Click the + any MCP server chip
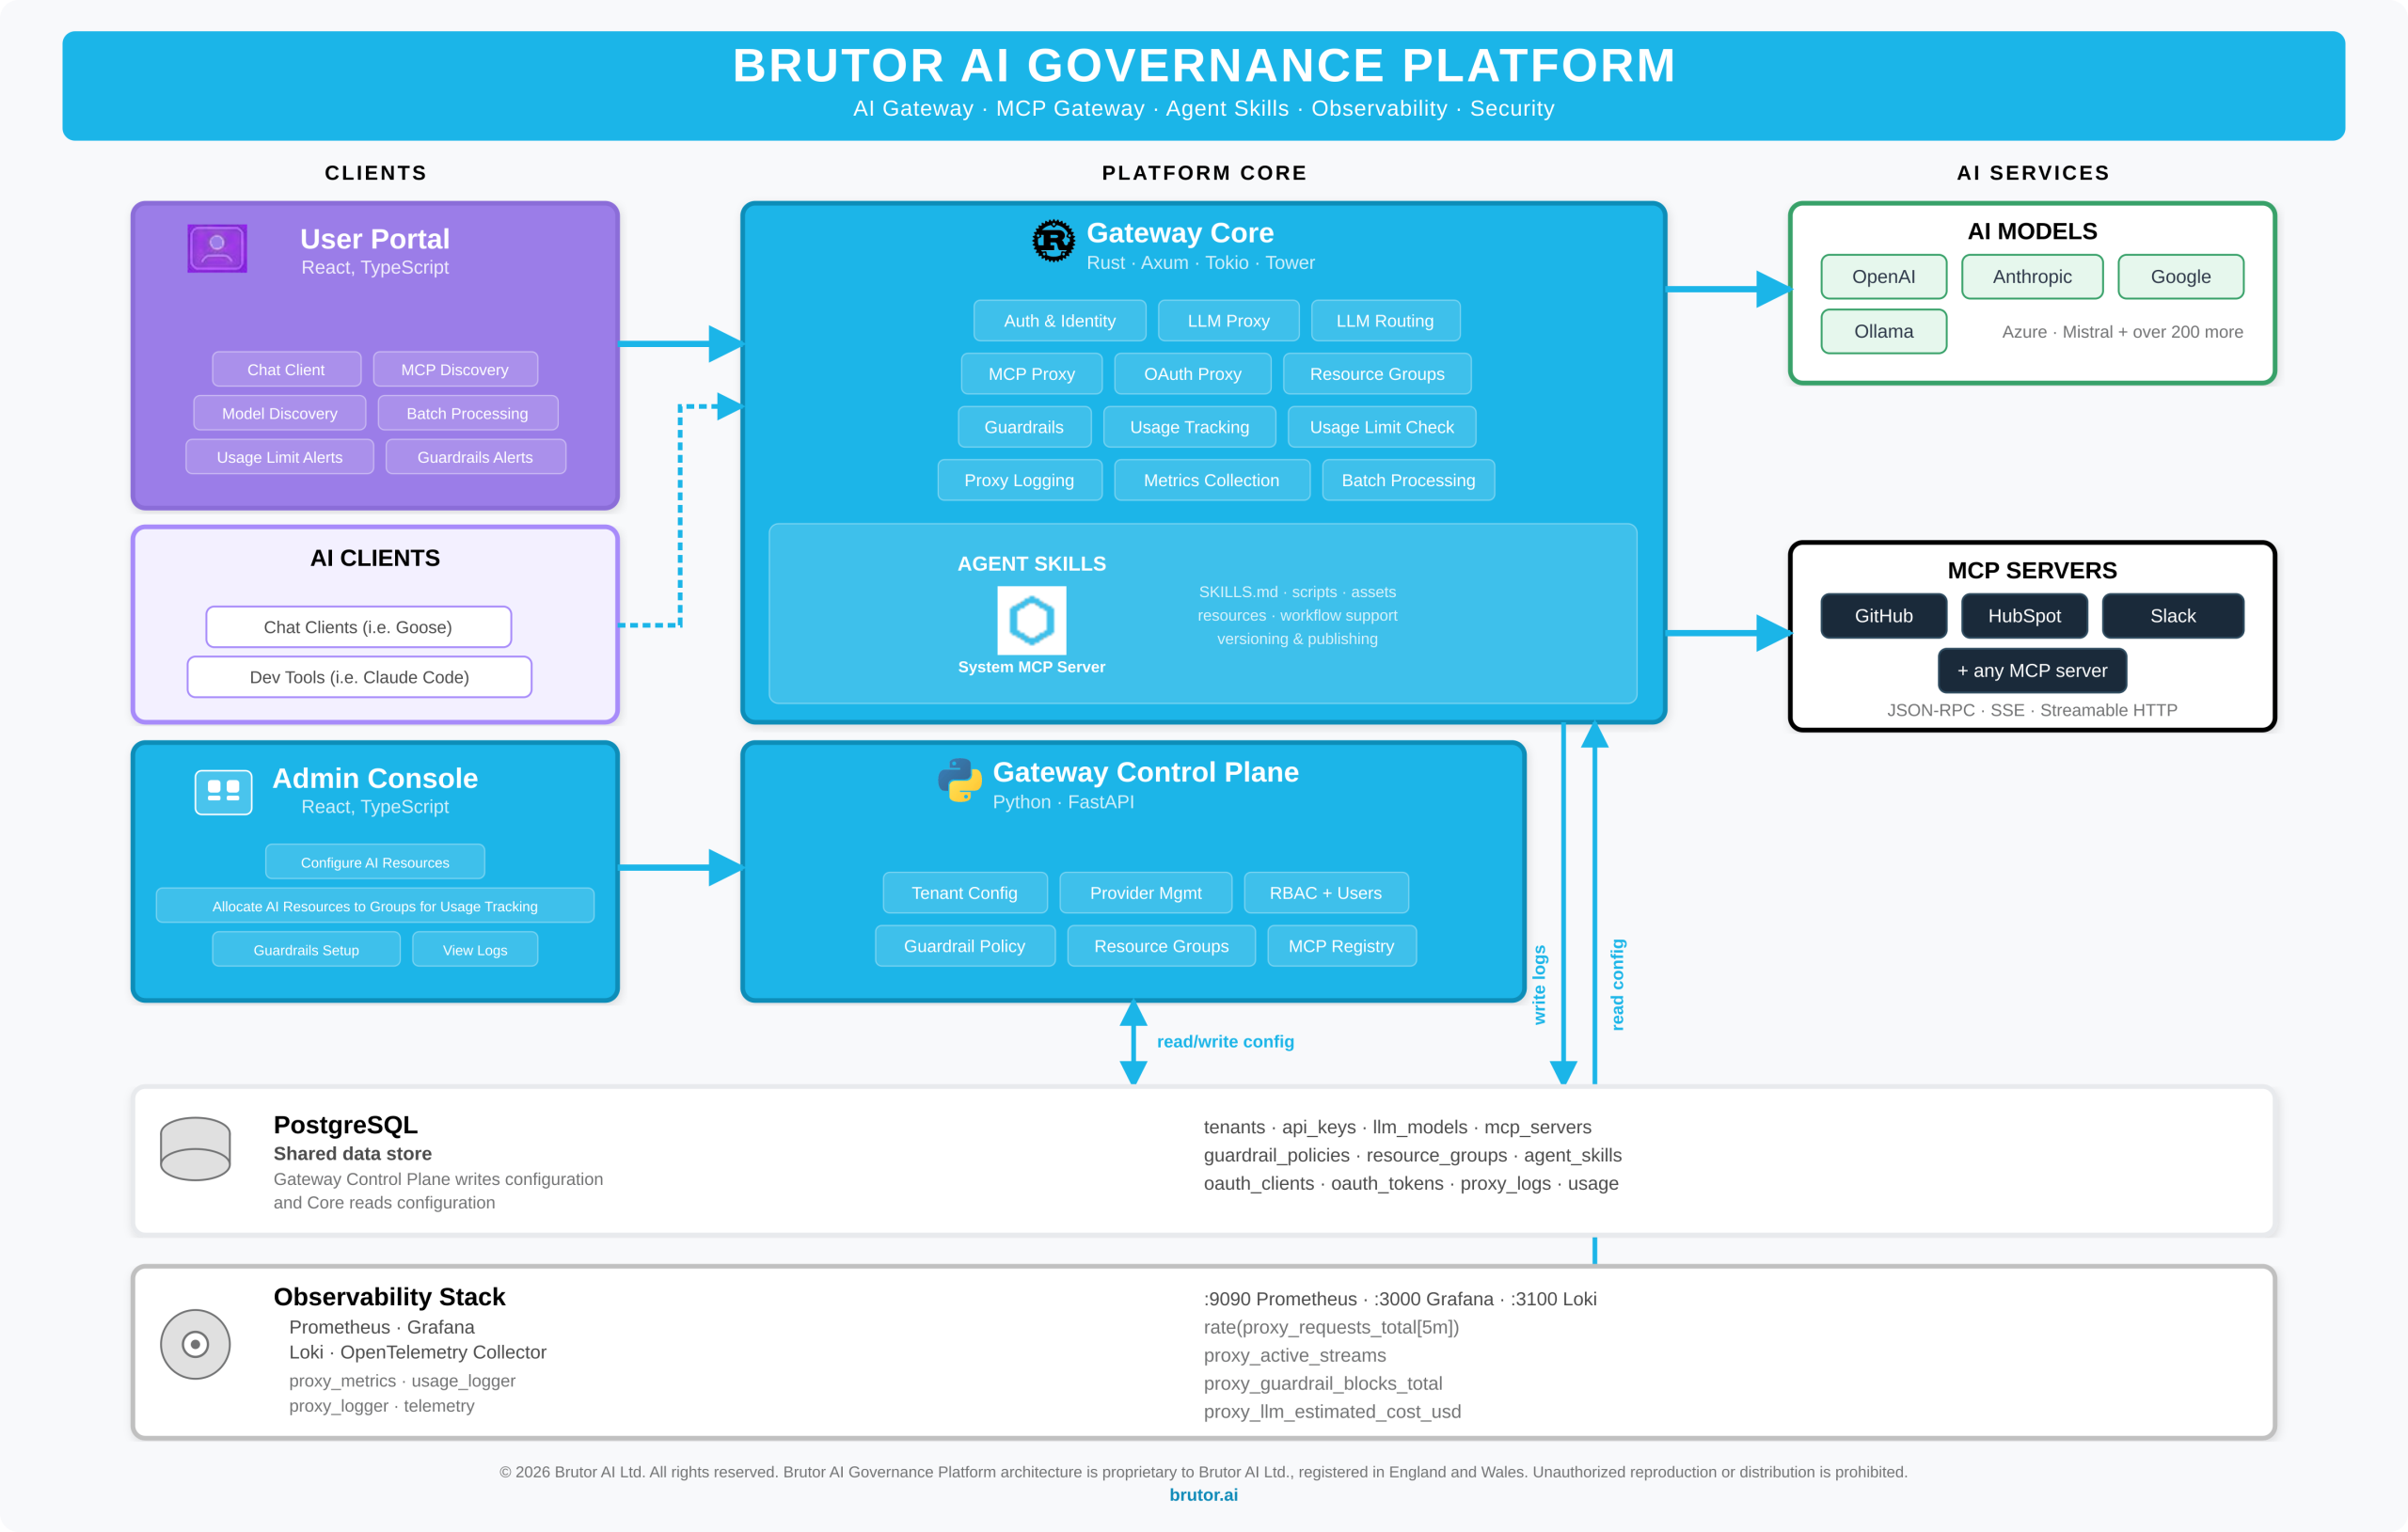Viewport: 2408px width, 1532px height. tap(2031, 671)
